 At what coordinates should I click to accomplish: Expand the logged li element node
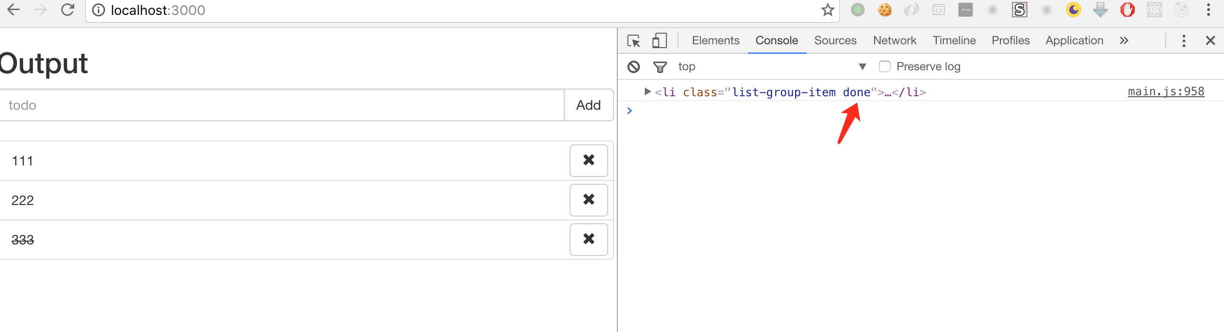click(648, 92)
